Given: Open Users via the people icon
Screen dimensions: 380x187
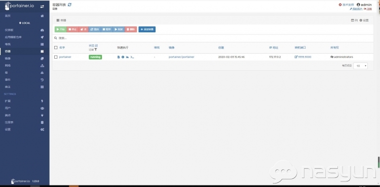Looking at the screenshot, I should coord(42,108).
